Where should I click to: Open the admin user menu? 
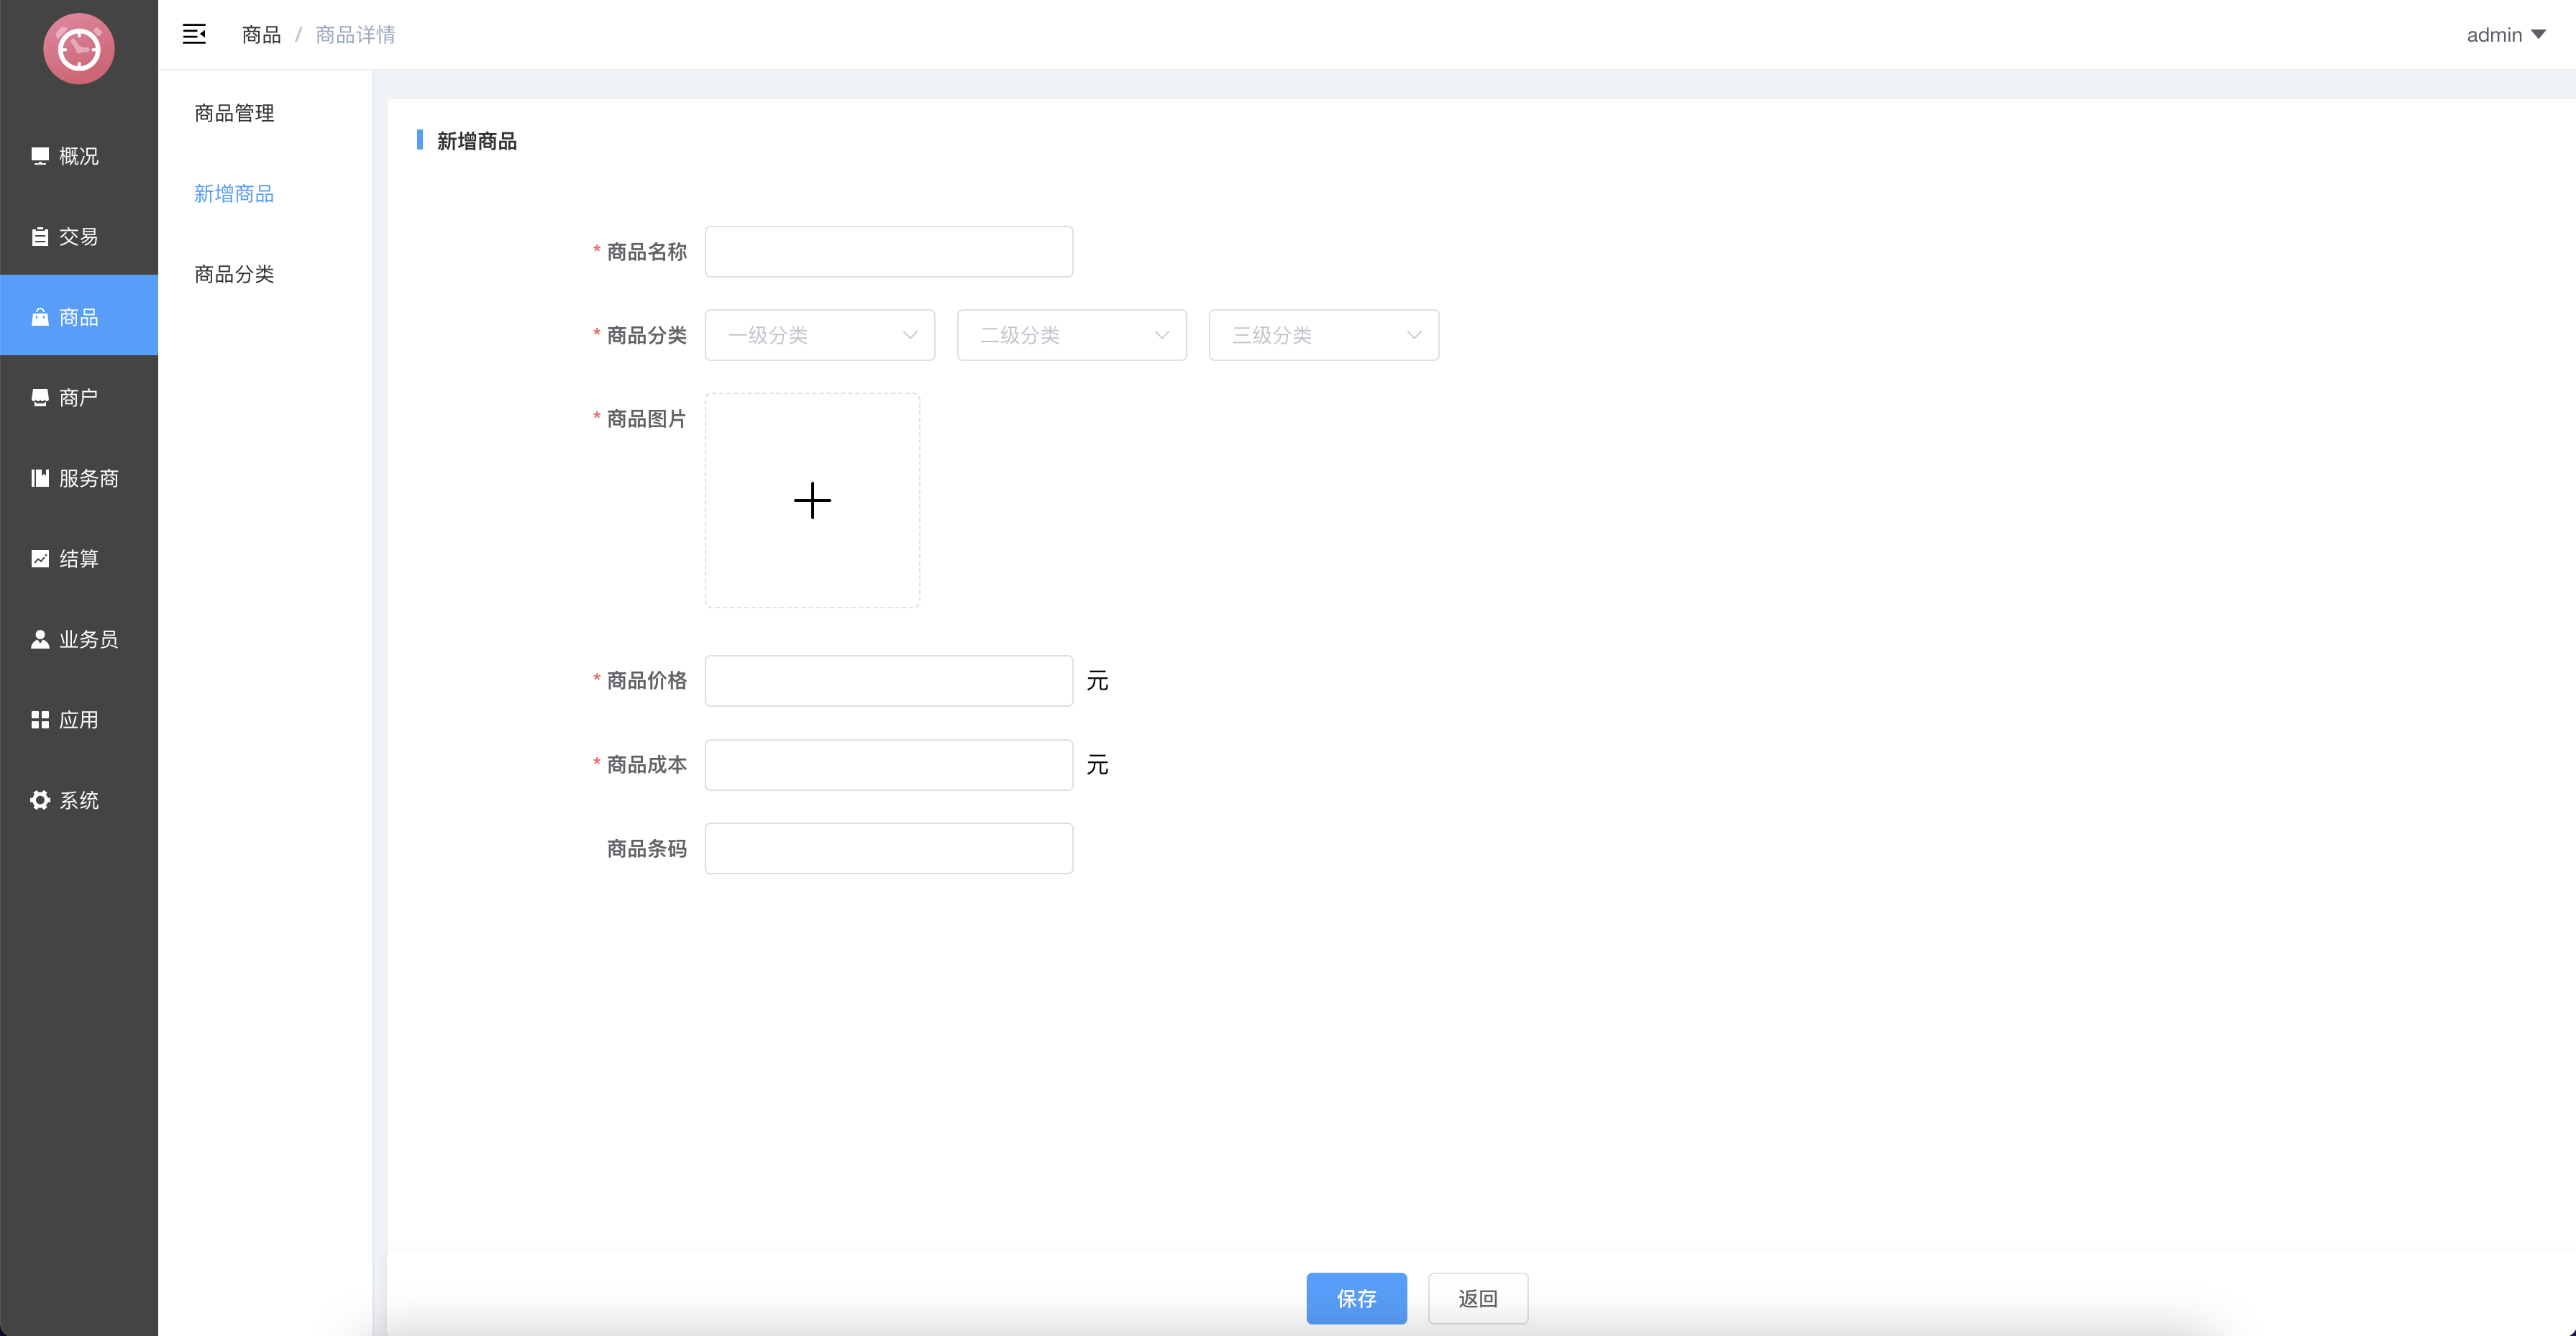[x=2505, y=35]
